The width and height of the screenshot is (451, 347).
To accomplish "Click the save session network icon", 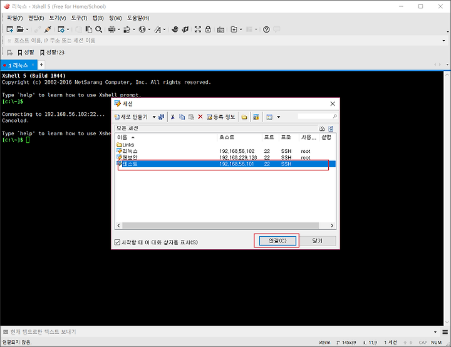I will point(162,117).
